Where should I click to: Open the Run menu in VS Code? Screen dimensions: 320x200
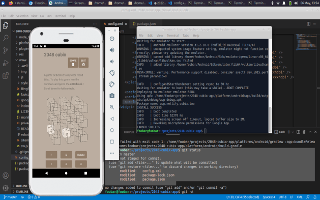click(x=49, y=16)
